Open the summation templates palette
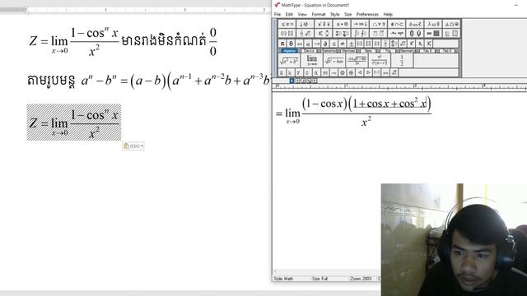The height and width of the screenshot is (296, 527). [342, 33]
